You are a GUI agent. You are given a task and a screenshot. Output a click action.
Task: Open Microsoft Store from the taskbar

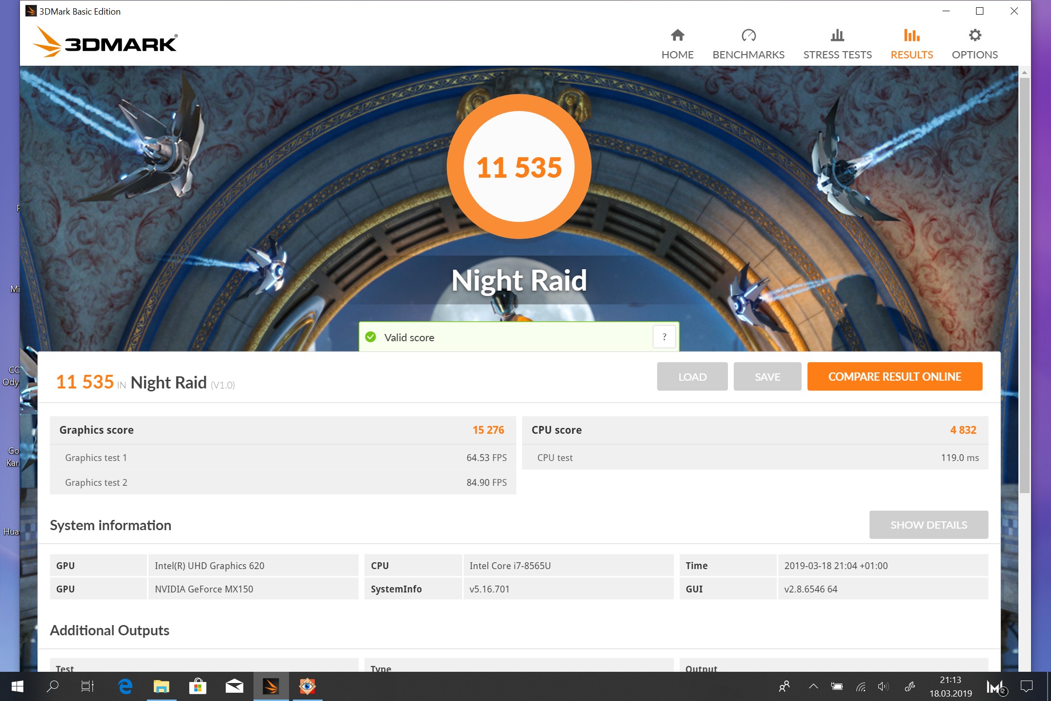click(198, 686)
